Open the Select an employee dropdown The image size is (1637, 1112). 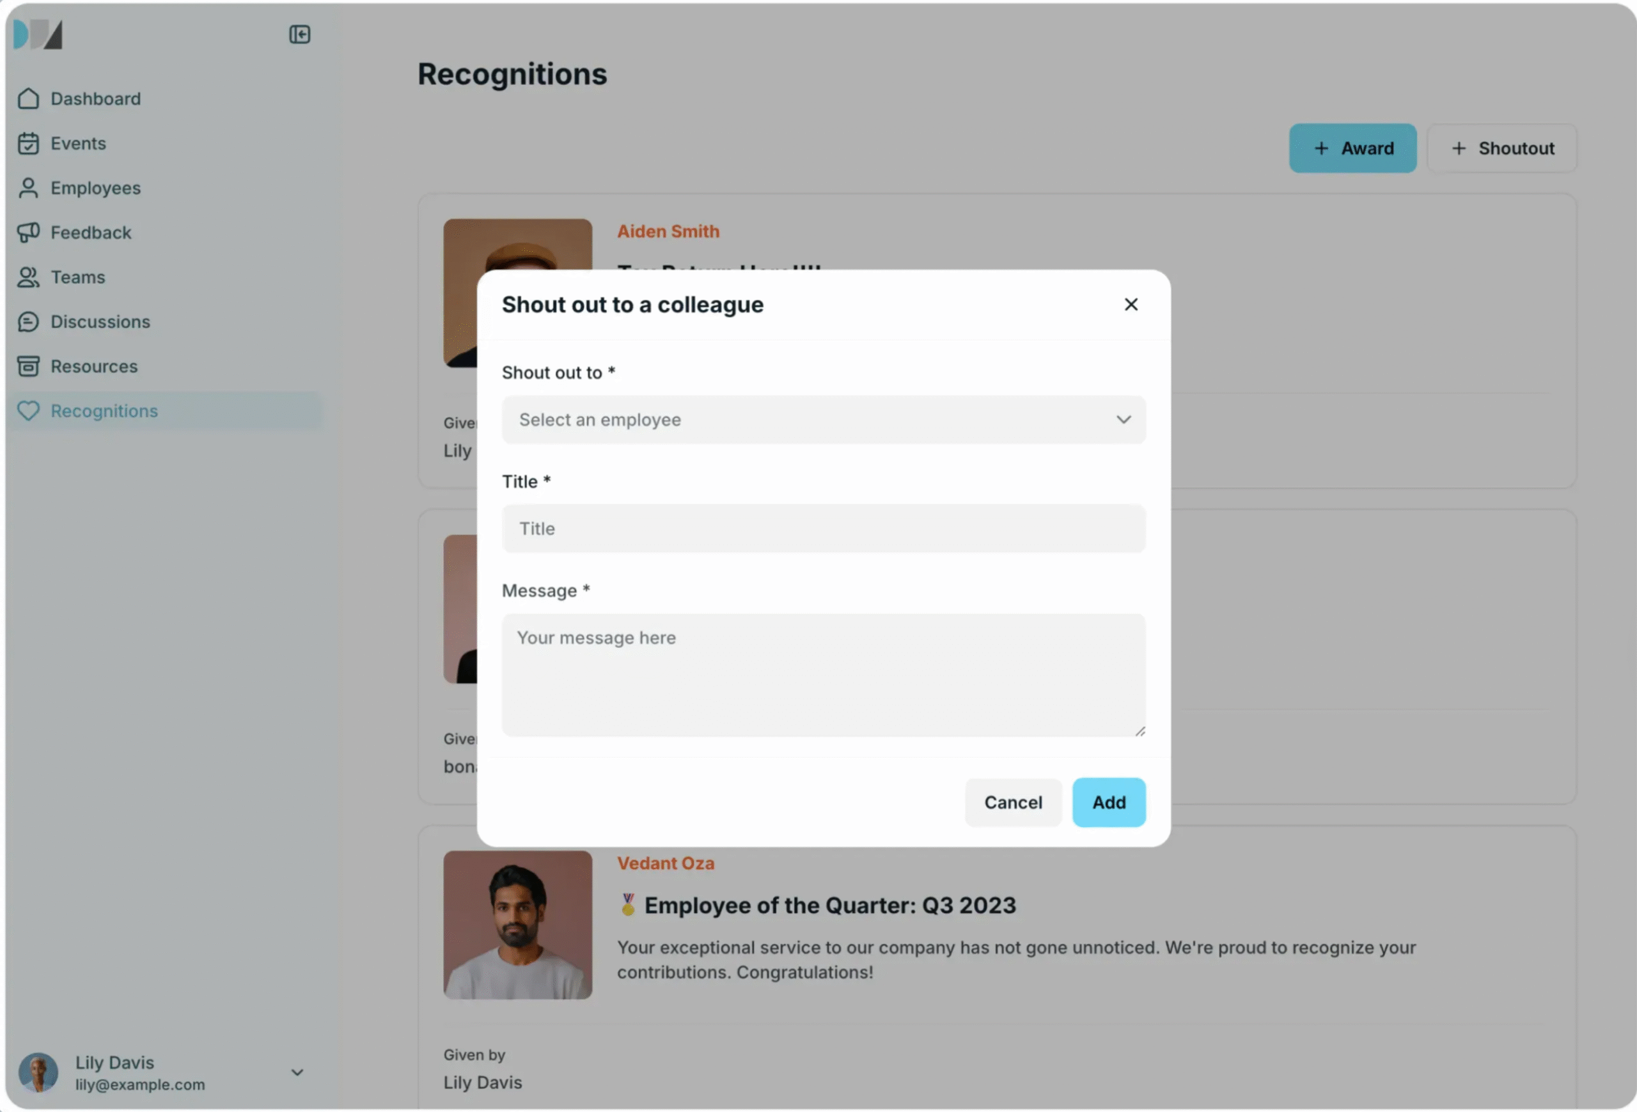tap(823, 420)
